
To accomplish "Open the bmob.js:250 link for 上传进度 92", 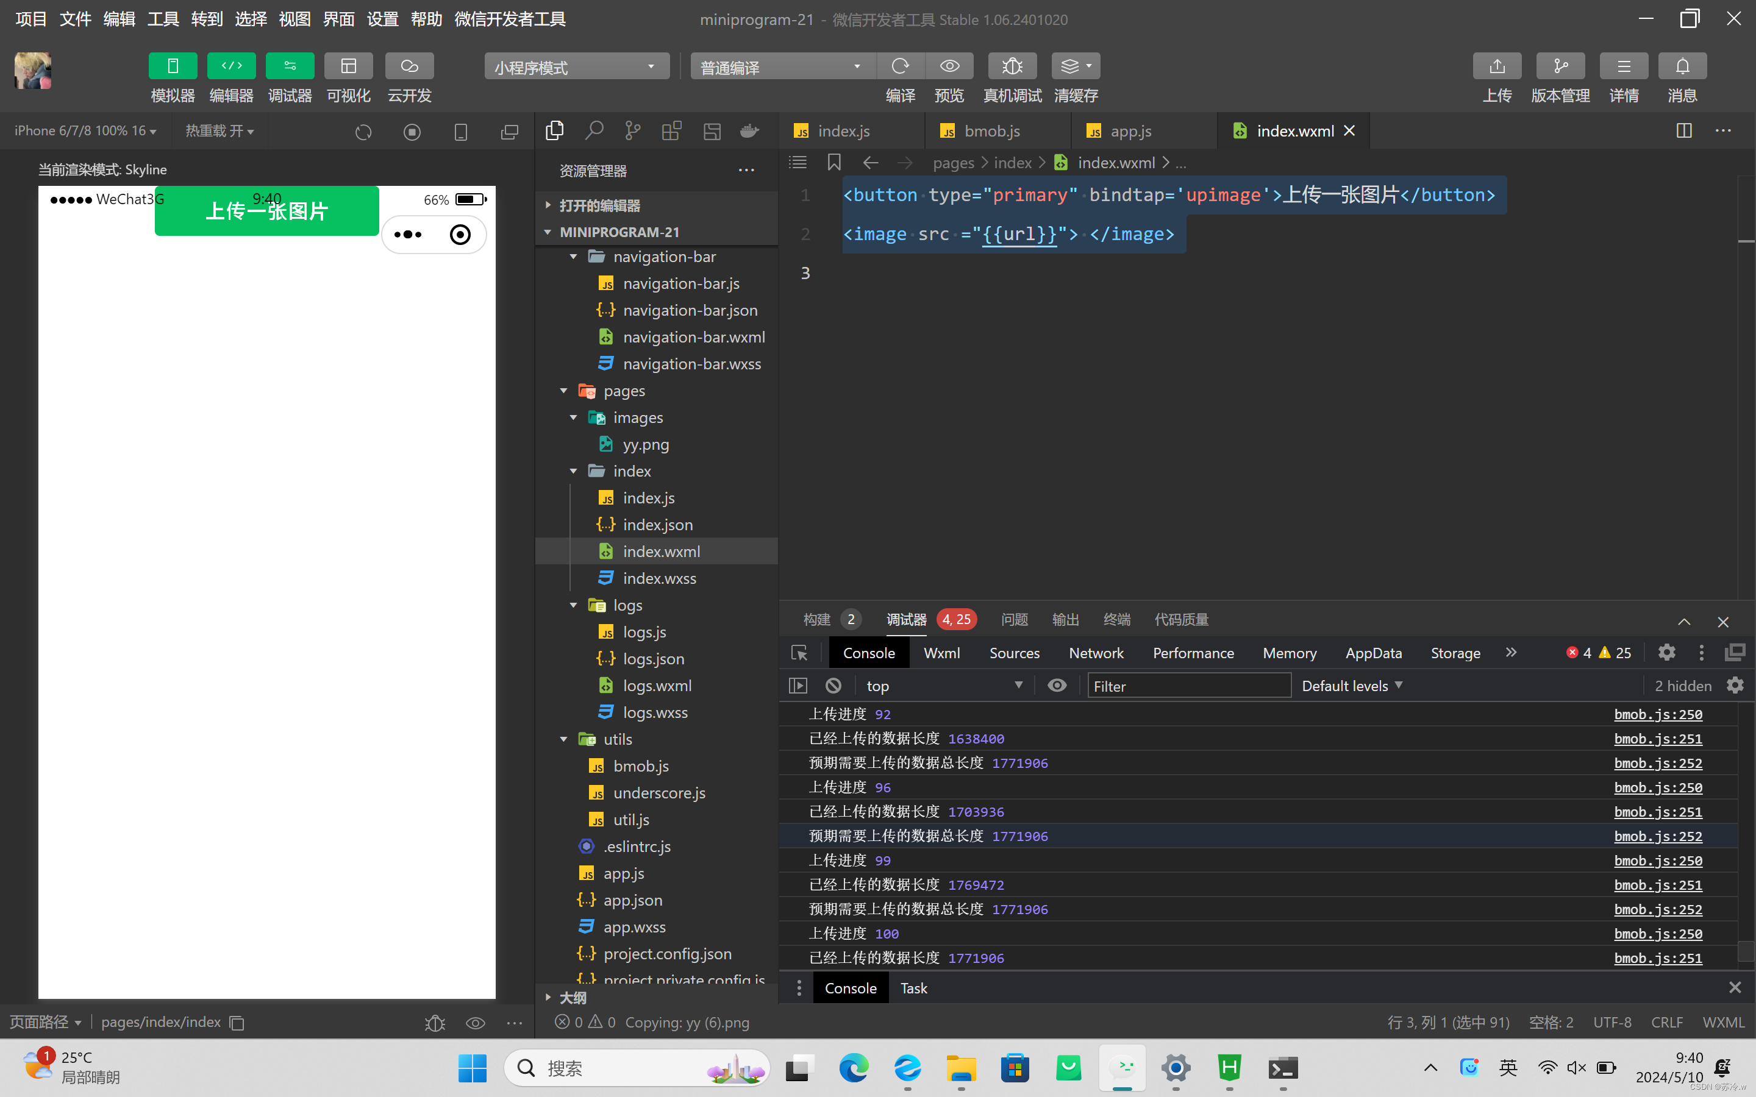I will click(x=1658, y=714).
